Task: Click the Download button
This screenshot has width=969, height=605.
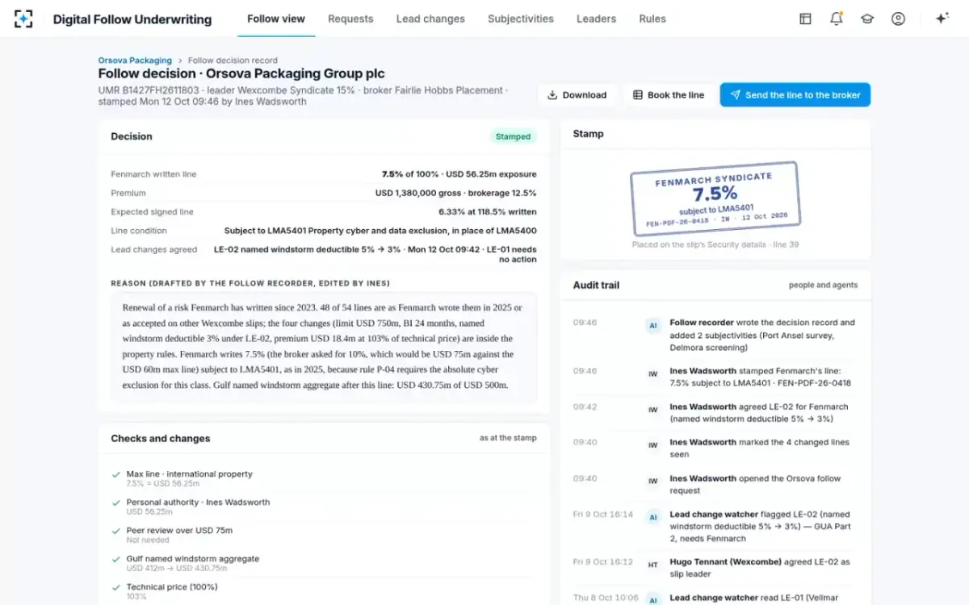Action: tap(577, 94)
